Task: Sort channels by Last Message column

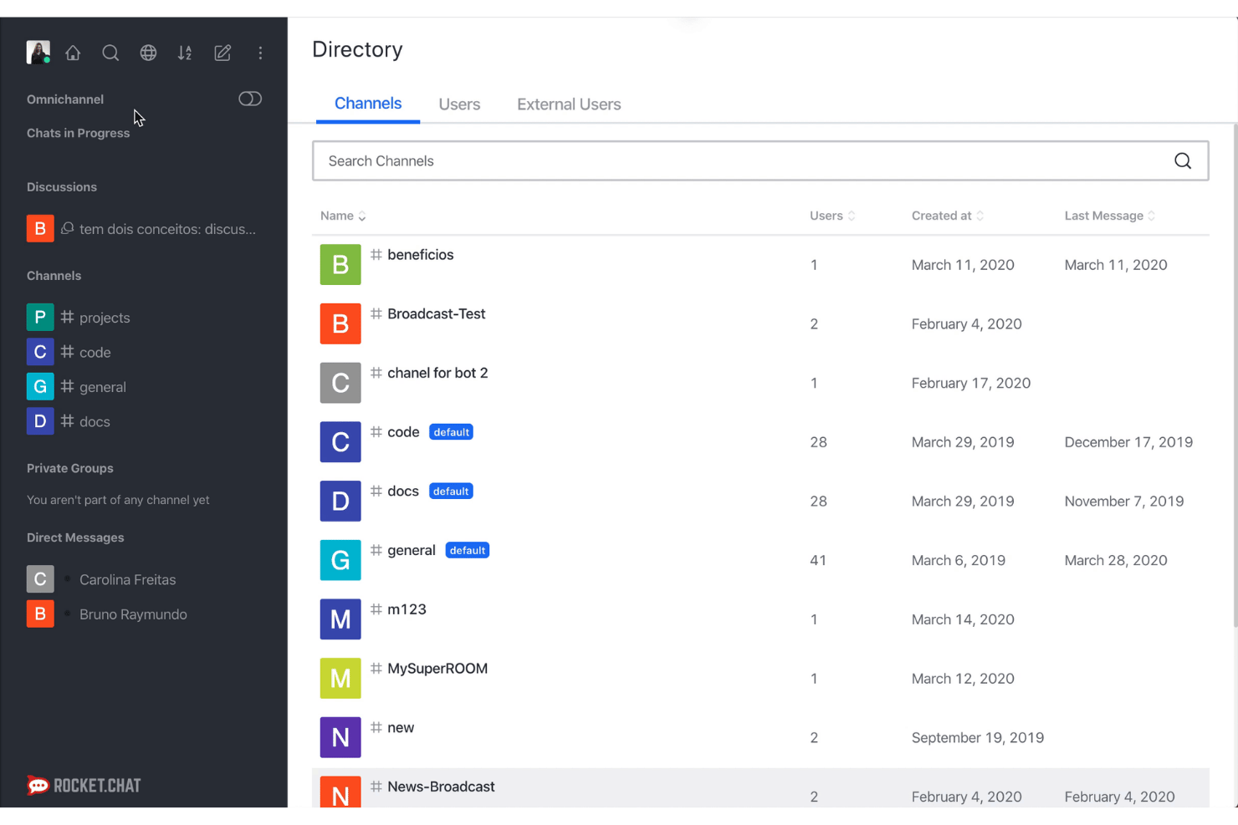Action: tap(1110, 216)
